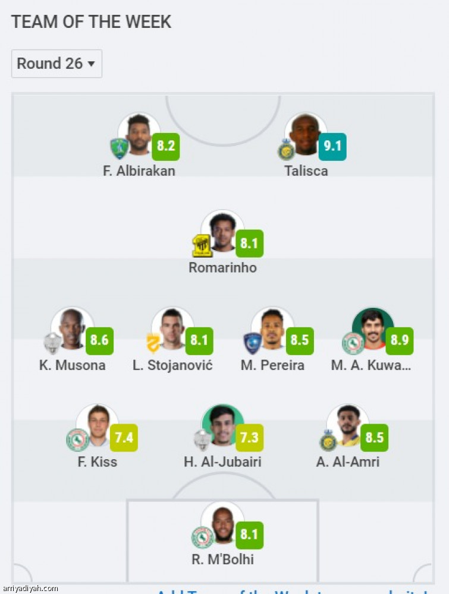
Task: Click the club badge beside A. Al-Amri
Action: 328,440
